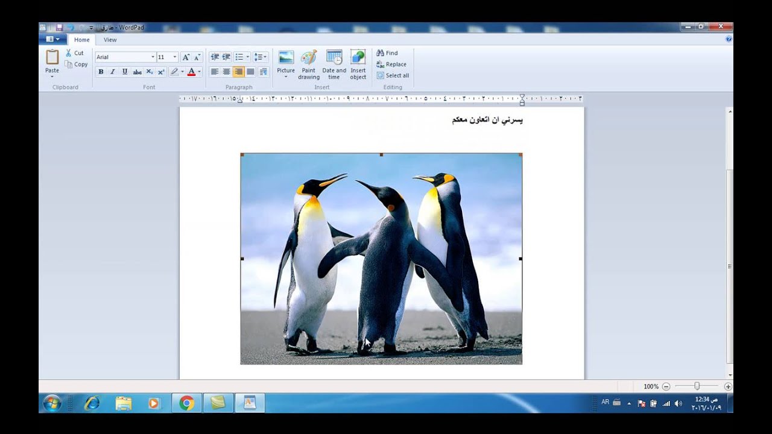Open the volume icon in system tray
This screenshot has width=772, height=434.
[x=678, y=404]
